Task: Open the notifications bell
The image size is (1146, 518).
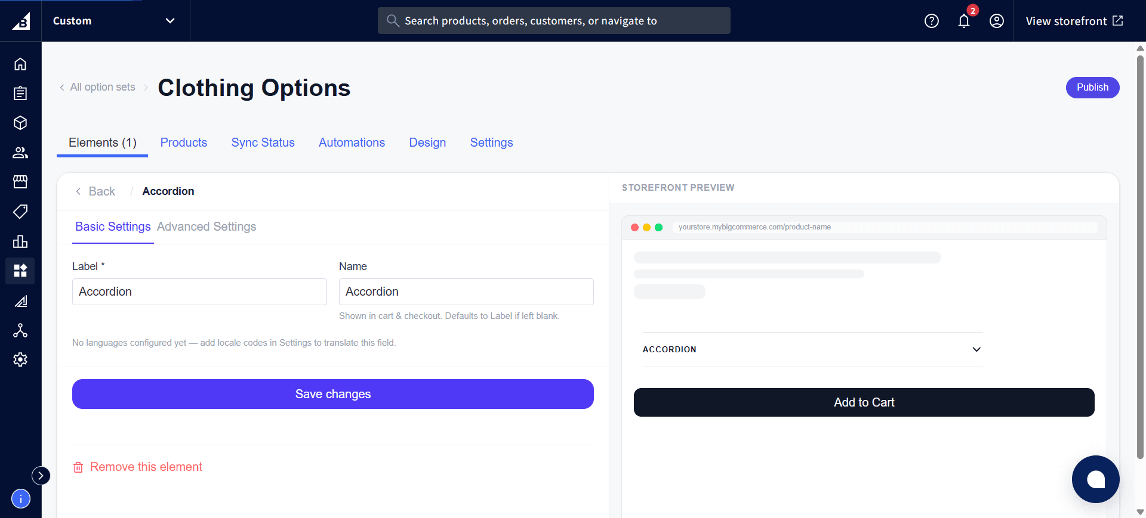Action: [964, 21]
